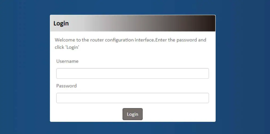
Task: Click the bold "Login" panel title
Action: click(x=61, y=23)
